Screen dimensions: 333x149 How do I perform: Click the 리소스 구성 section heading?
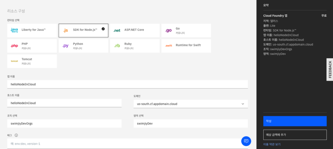[16, 11]
